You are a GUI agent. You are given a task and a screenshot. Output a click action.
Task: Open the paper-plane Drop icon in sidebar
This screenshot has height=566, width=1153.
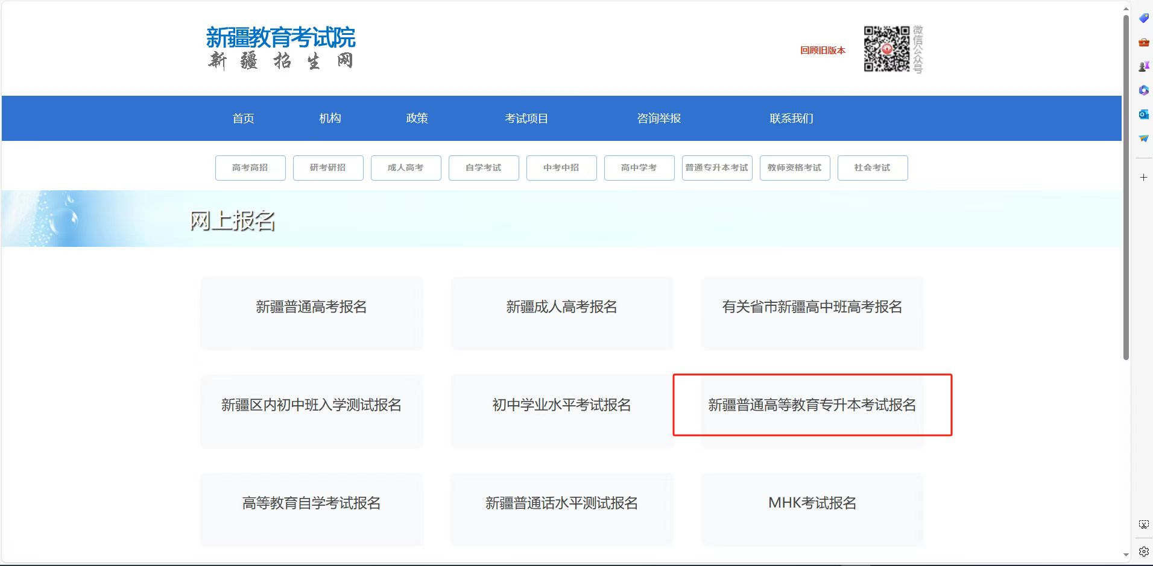1143,138
